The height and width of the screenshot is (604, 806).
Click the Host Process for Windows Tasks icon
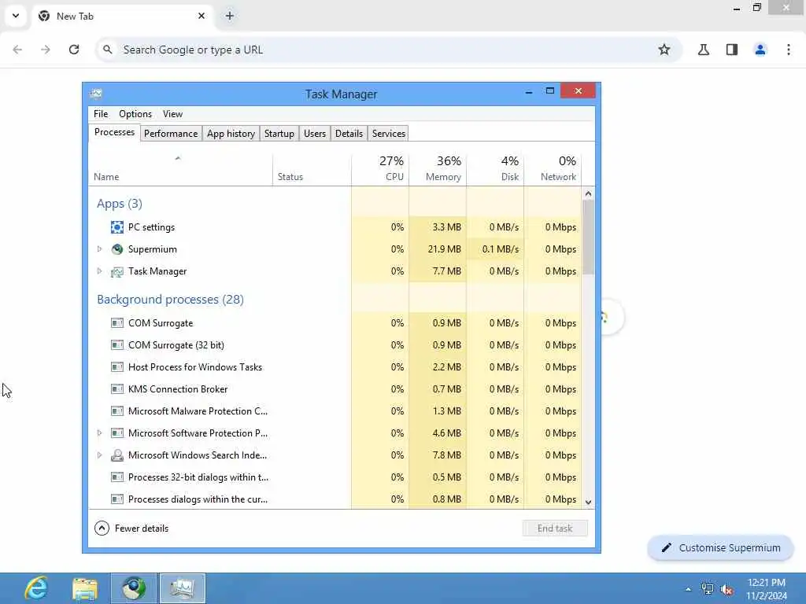click(x=117, y=366)
